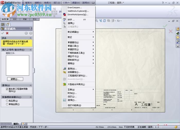This screenshot has width=180, height=130.
Task: Click rebuild/rotate icon in view toolbar
Action: pyautogui.click(x=104, y=21)
